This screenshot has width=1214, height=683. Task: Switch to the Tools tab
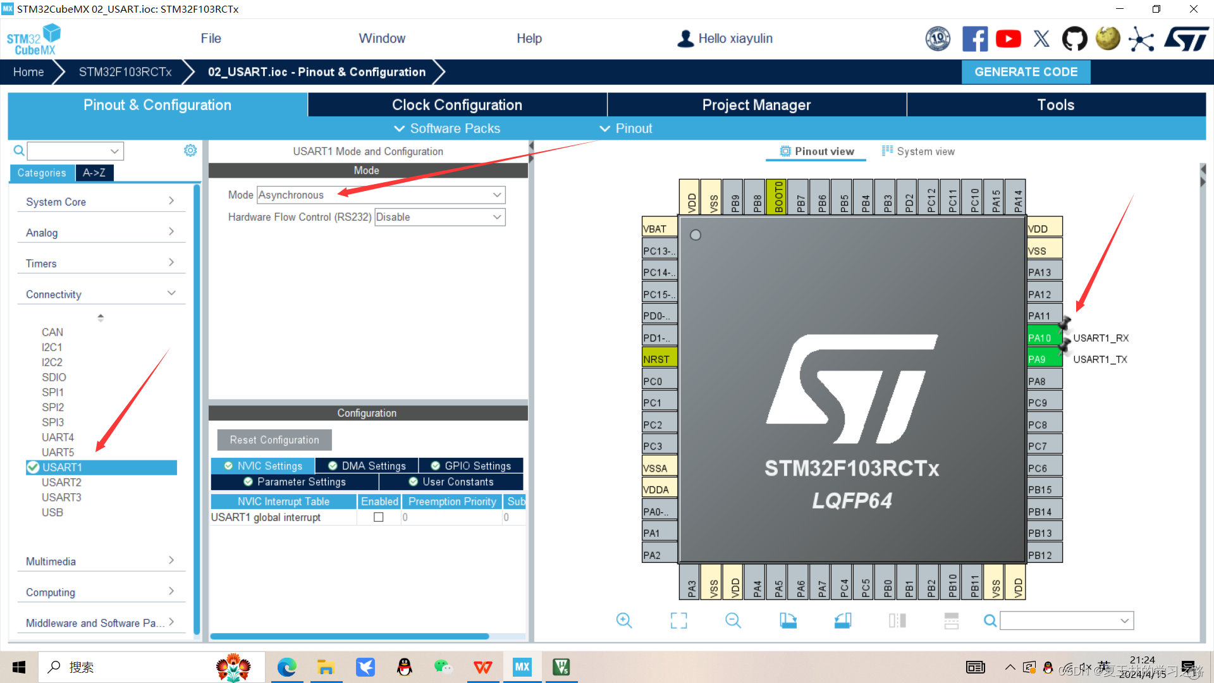1056,105
